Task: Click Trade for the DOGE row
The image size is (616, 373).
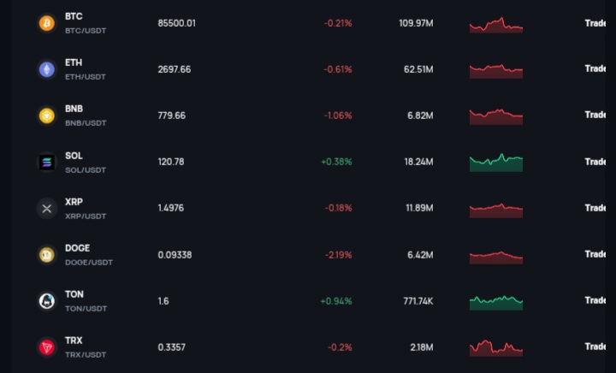Action: point(595,254)
